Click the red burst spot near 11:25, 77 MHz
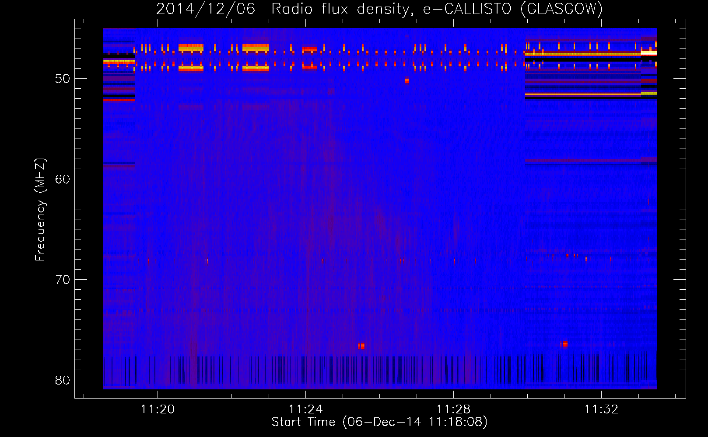The height and width of the screenshot is (437, 708). (363, 346)
